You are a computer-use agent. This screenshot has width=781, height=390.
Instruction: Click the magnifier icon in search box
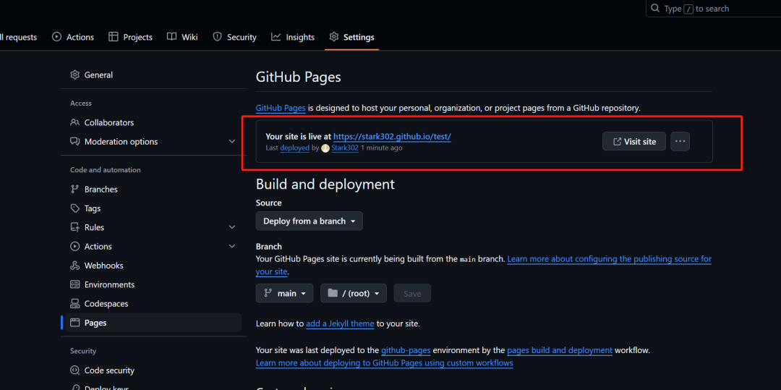(x=655, y=9)
